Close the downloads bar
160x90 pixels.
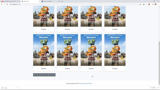(158, 88)
